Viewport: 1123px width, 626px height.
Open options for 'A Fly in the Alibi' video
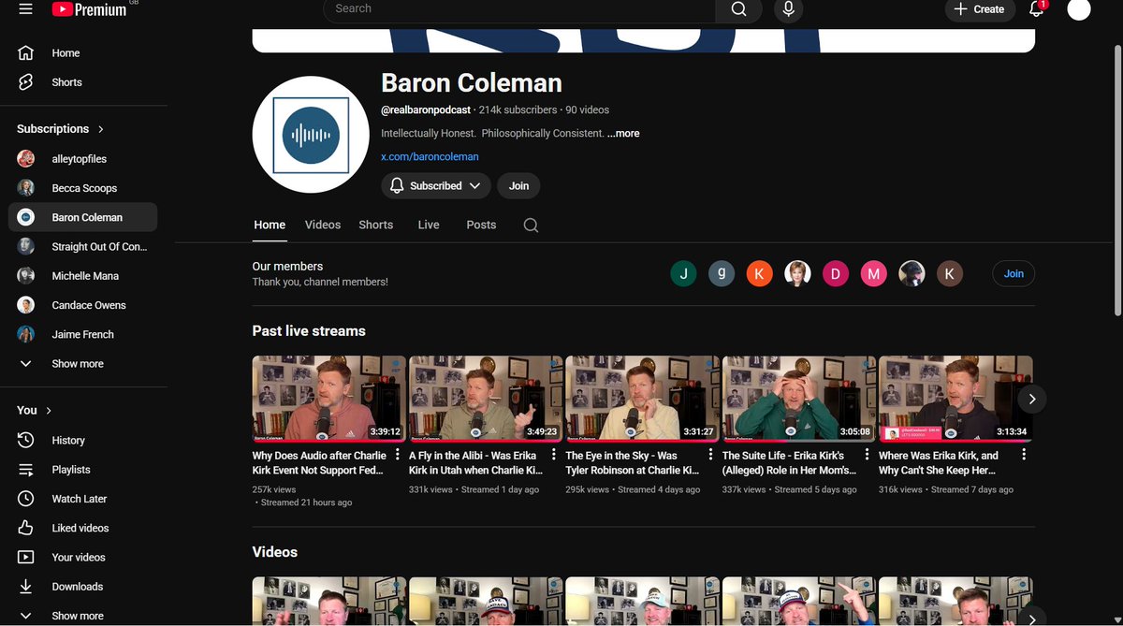coord(554,456)
